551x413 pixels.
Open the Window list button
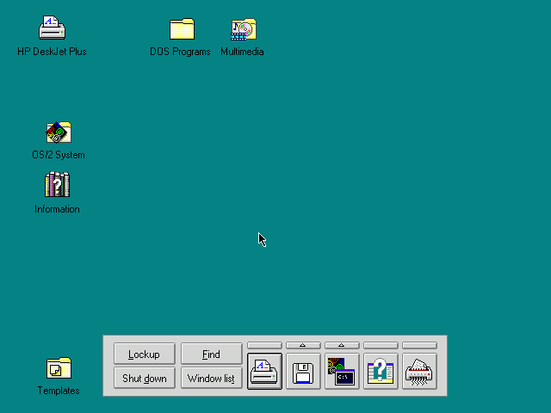pyautogui.click(x=212, y=378)
